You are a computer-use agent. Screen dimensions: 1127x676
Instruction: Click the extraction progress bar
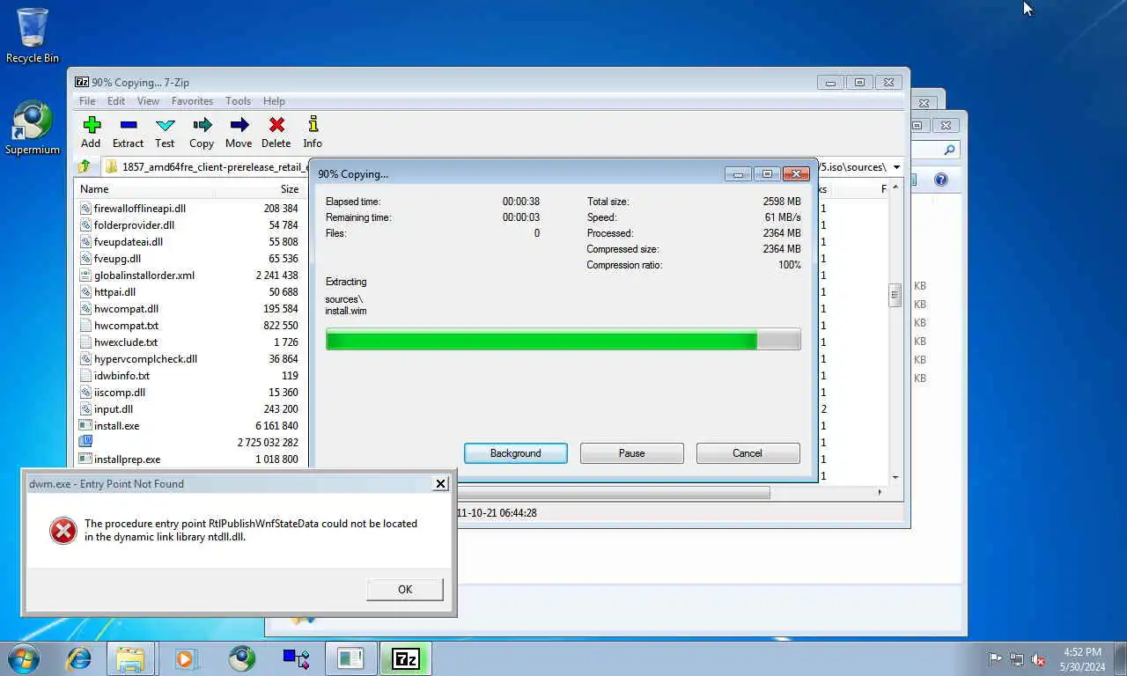[563, 340]
